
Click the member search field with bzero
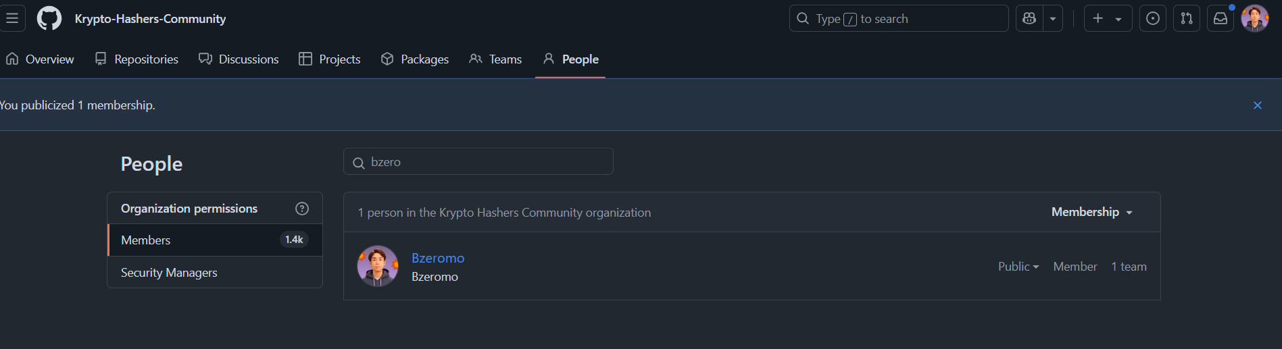pyautogui.click(x=478, y=161)
